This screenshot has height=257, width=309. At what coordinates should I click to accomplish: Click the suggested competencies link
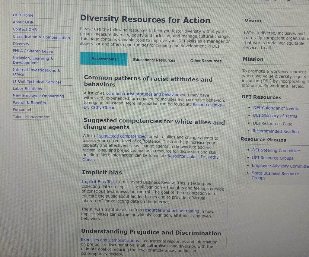pyautogui.click(x=122, y=136)
